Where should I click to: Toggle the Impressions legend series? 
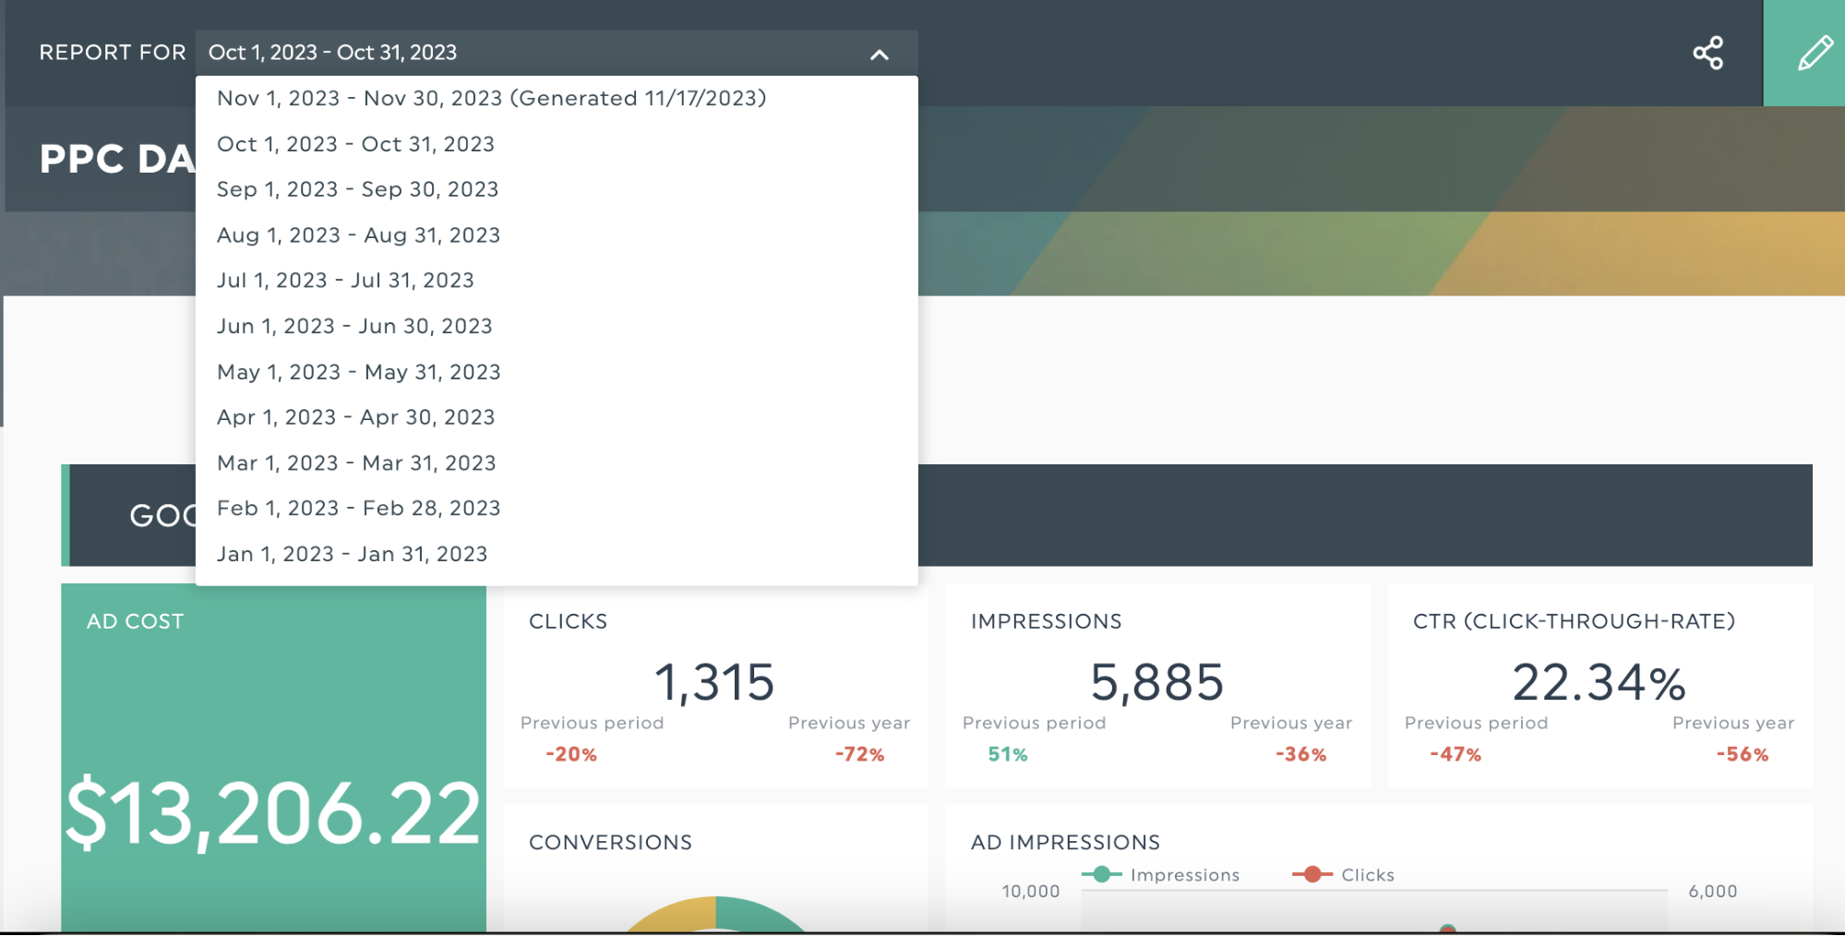click(x=1161, y=875)
